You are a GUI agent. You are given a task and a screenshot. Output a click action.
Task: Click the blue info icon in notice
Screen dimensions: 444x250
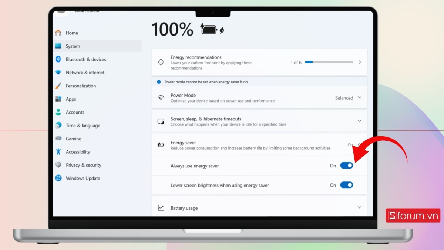[x=159, y=82]
